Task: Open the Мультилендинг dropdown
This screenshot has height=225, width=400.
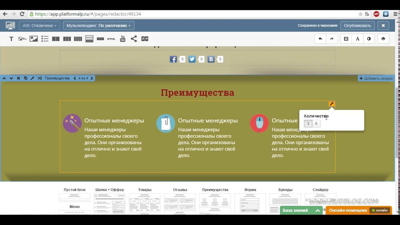Action: tap(98, 26)
